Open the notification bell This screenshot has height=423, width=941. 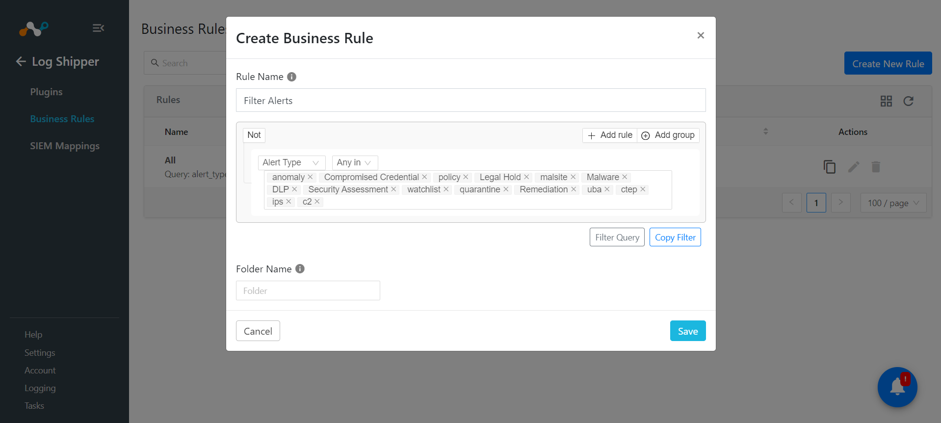coord(897,387)
